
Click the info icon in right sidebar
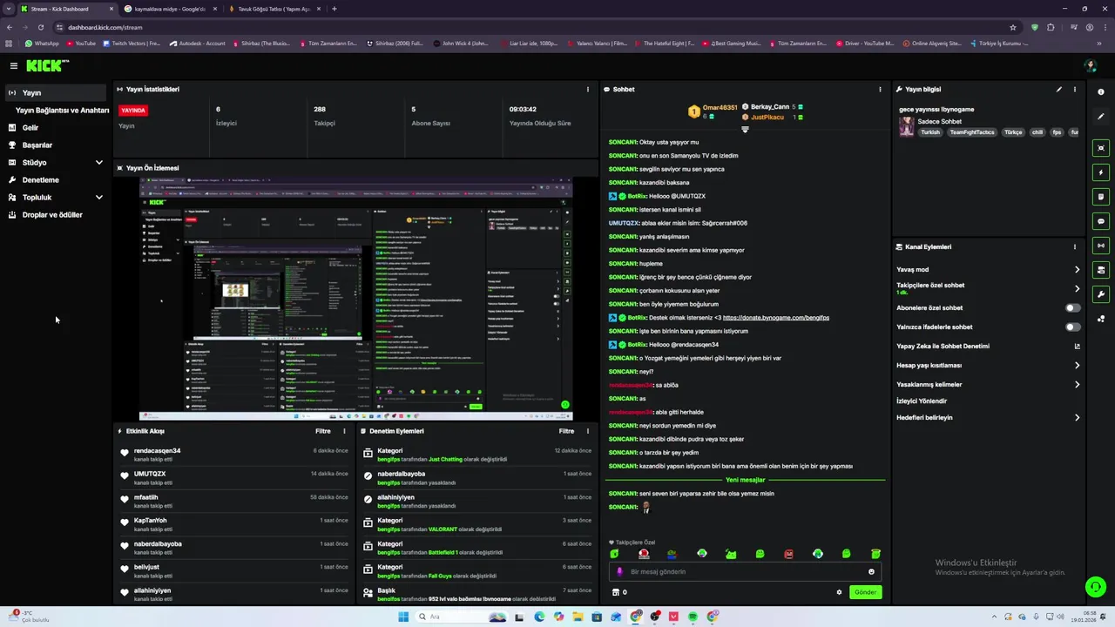[x=1101, y=91]
